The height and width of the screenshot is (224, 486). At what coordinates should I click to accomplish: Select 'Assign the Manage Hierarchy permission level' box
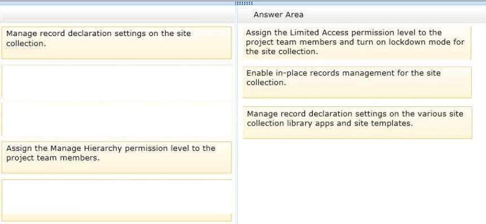tap(117, 158)
